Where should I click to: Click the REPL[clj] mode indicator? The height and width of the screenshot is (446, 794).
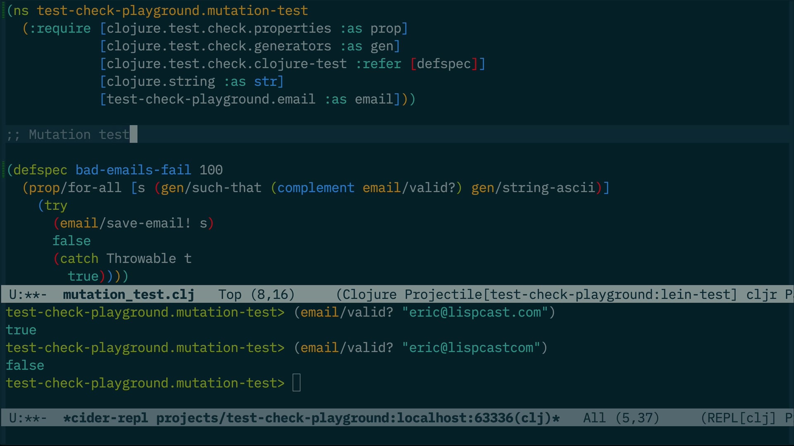point(741,418)
